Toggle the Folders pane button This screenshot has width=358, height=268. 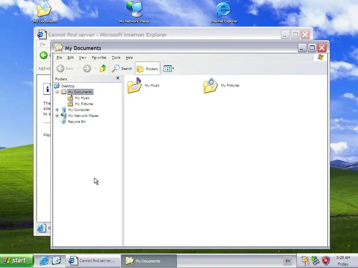click(148, 68)
